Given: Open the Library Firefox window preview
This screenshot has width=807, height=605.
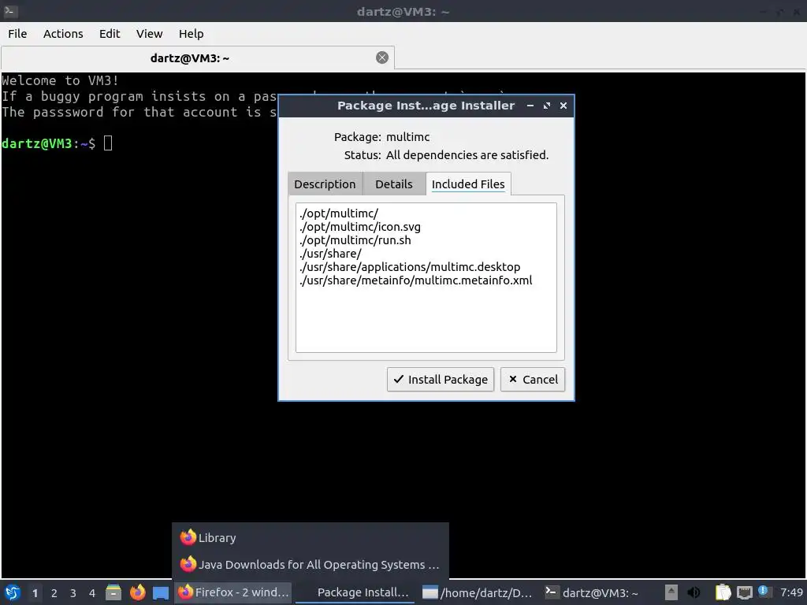Looking at the screenshot, I should pyautogui.click(x=311, y=537).
